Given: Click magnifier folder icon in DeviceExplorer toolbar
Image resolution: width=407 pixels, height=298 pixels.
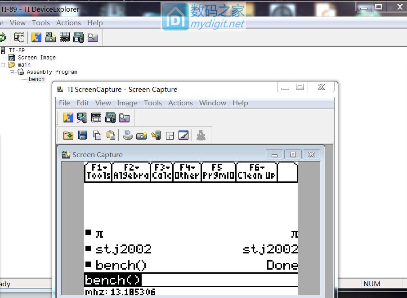Looking at the screenshot, I should (x=93, y=37).
